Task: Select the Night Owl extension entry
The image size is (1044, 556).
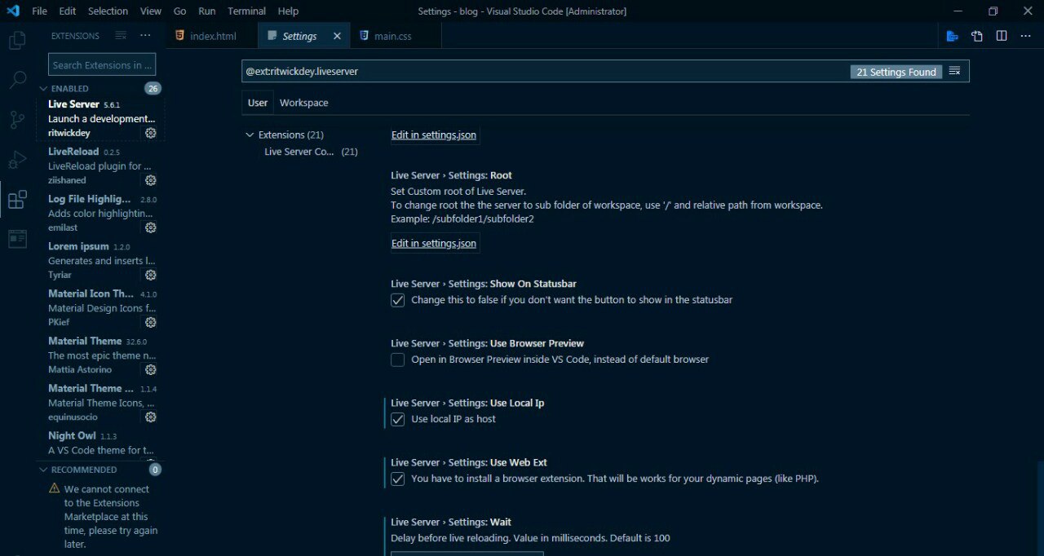Action: pyautogui.click(x=100, y=443)
